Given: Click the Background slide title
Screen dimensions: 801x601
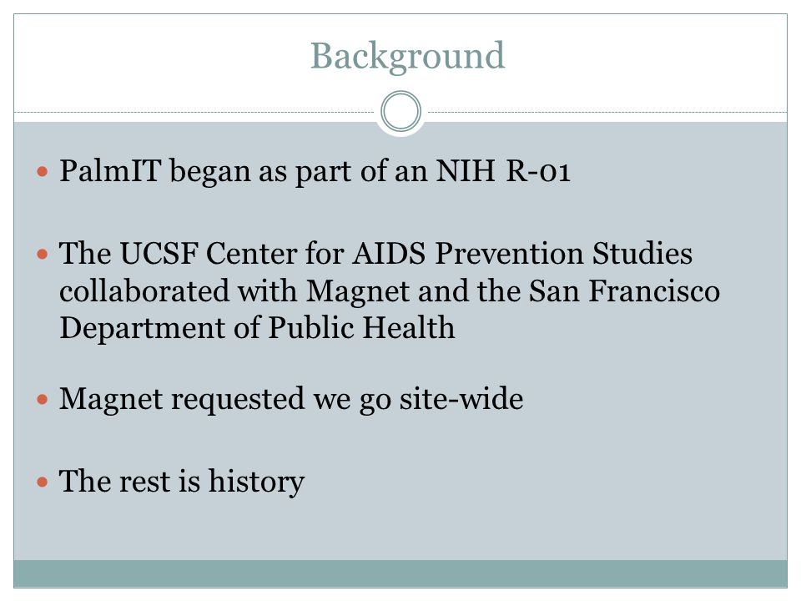Looking at the screenshot, I should click(x=408, y=56).
